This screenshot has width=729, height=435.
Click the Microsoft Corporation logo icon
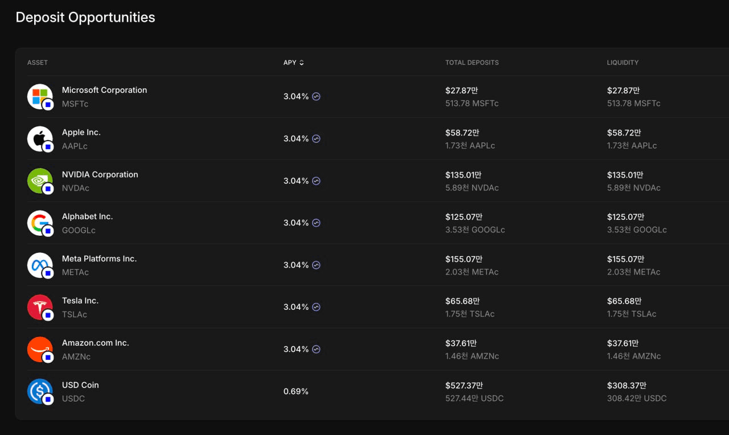point(40,96)
